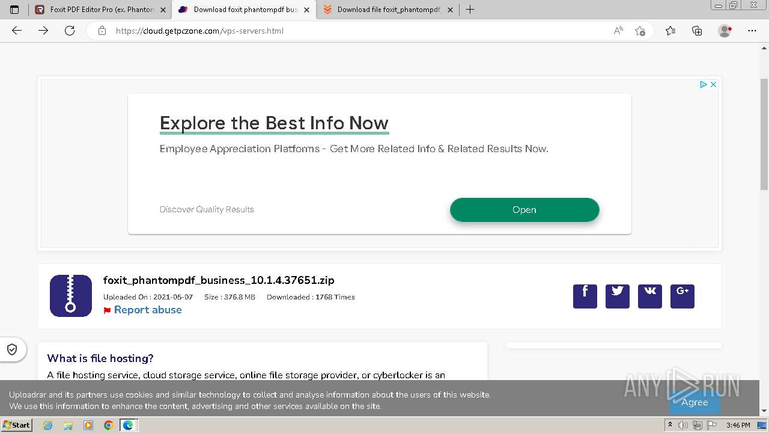Share the file on VK
The image size is (769, 433).
(x=650, y=296)
